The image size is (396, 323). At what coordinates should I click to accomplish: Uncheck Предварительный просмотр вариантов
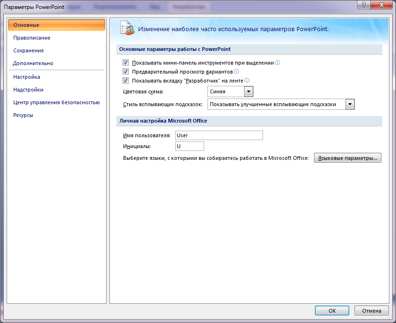(x=125, y=72)
